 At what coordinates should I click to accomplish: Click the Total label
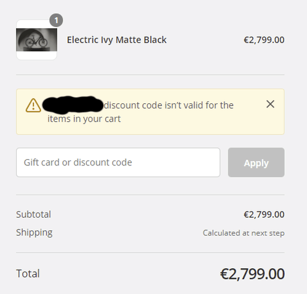(x=28, y=274)
